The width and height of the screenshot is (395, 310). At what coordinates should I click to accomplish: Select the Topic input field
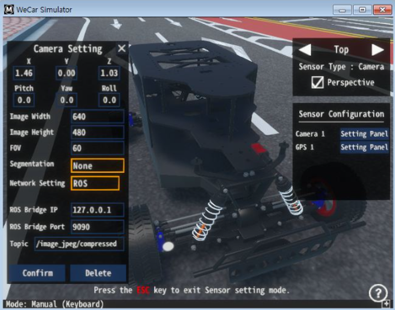(79, 243)
